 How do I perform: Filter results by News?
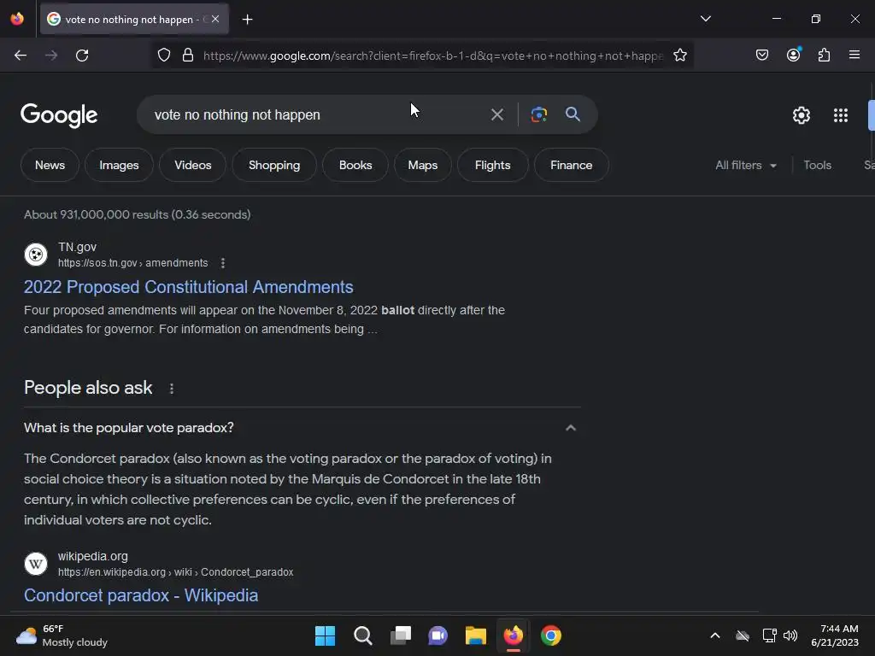point(50,165)
